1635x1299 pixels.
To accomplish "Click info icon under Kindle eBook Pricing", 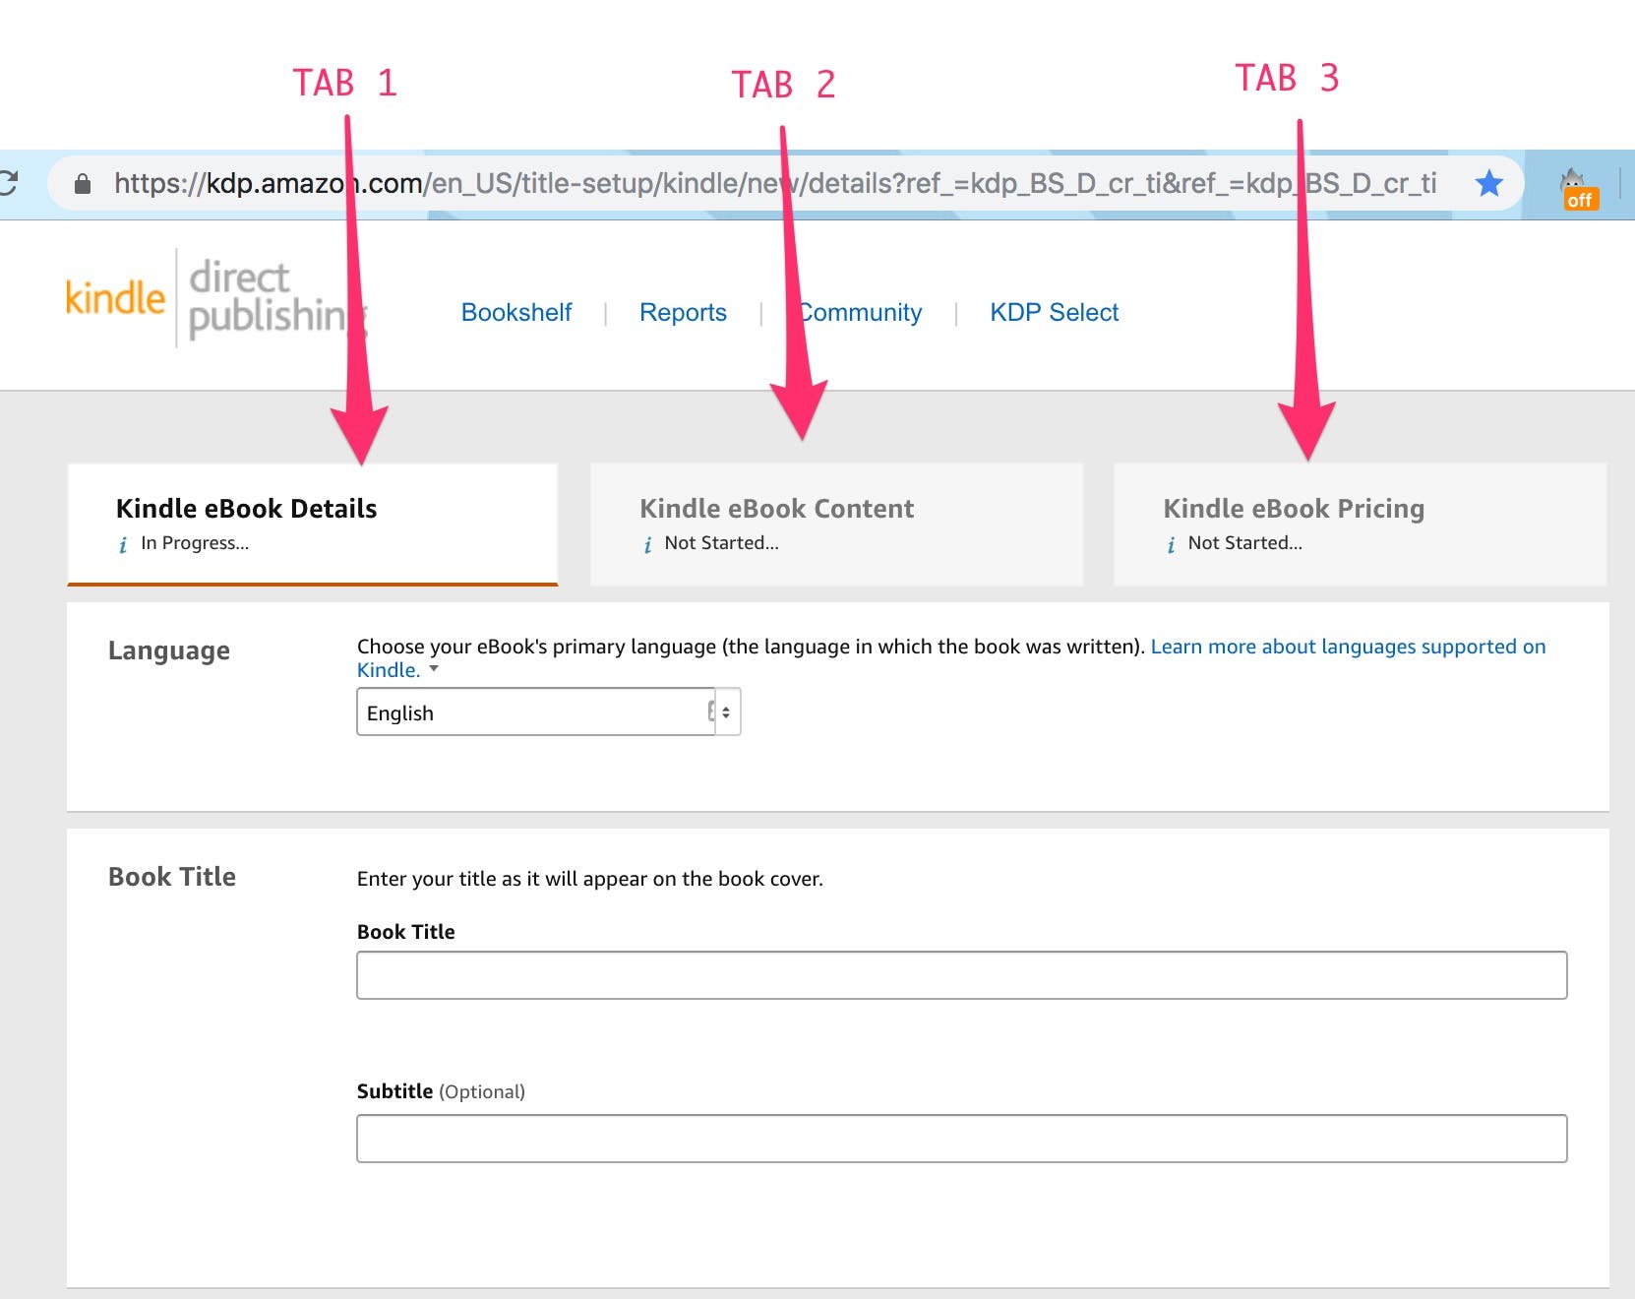I will [x=1171, y=544].
